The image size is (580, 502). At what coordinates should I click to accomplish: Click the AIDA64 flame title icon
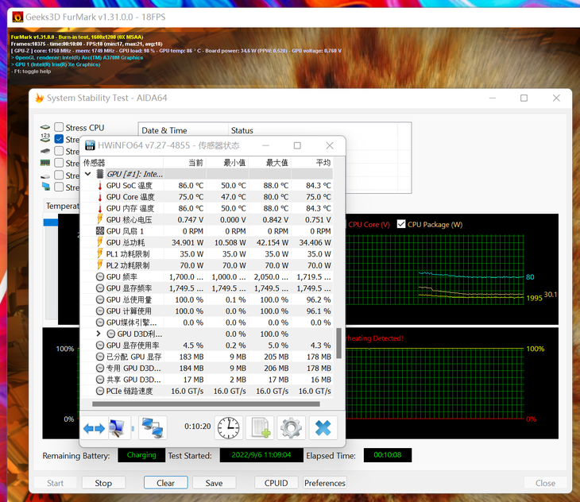tap(39, 98)
